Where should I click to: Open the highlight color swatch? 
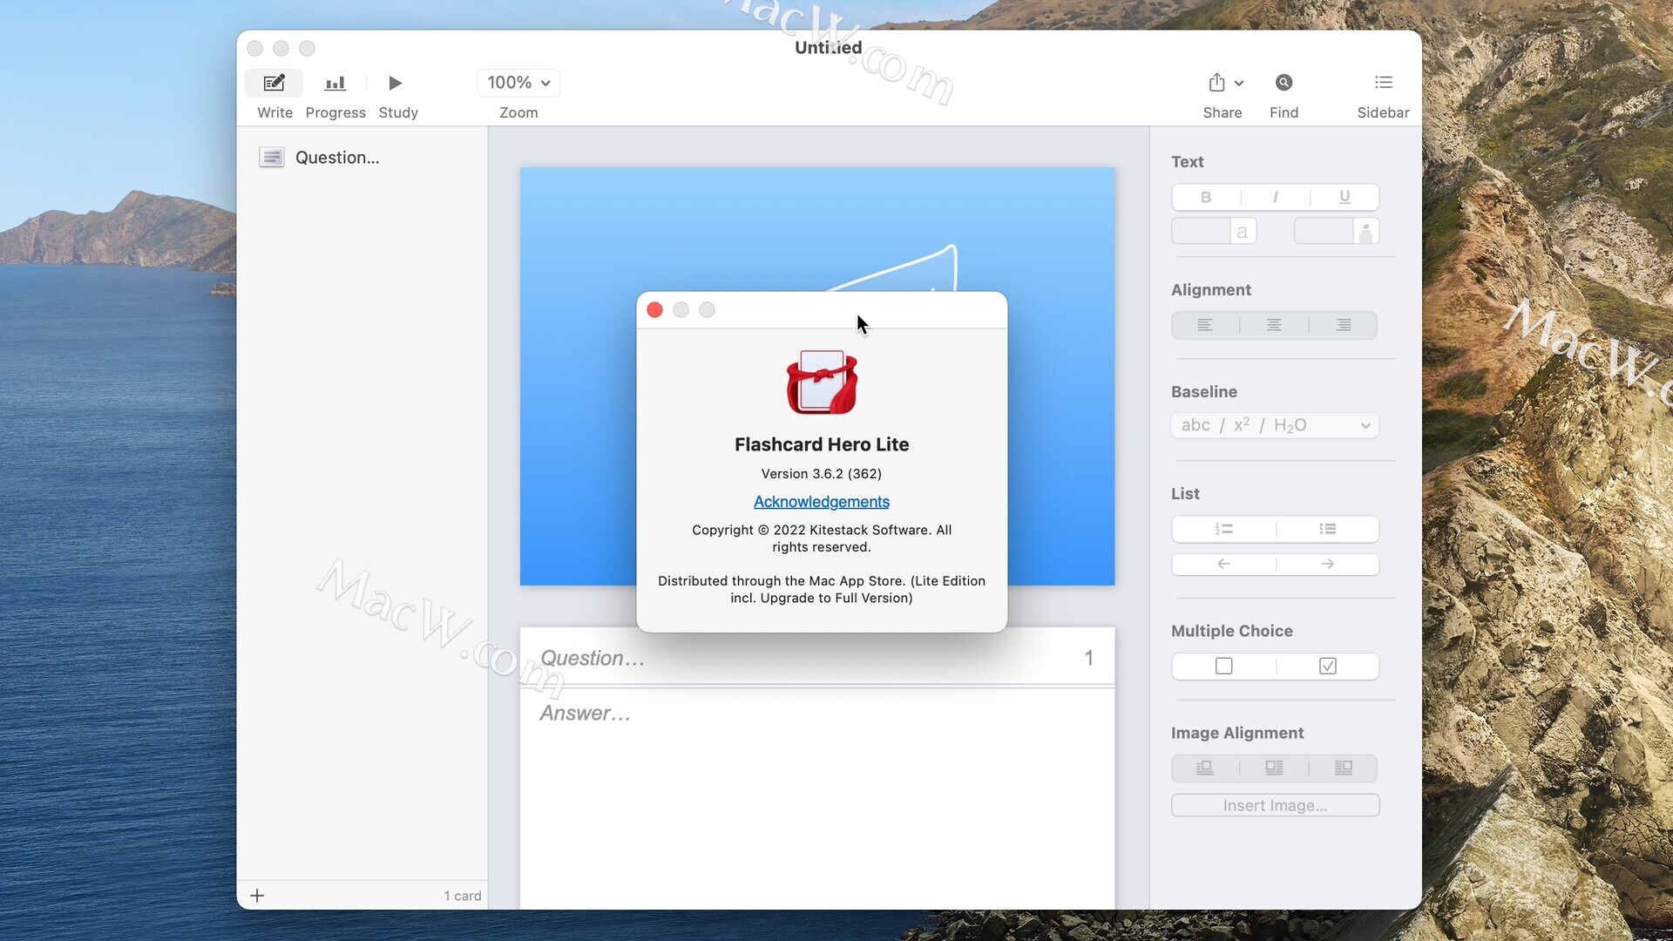(1337, 232)
